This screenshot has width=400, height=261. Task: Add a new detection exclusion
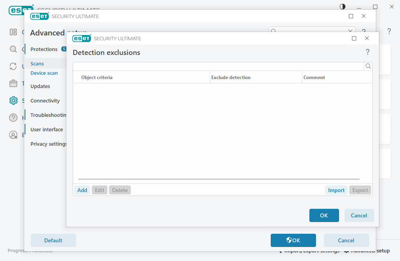click(x=82, y=190)
